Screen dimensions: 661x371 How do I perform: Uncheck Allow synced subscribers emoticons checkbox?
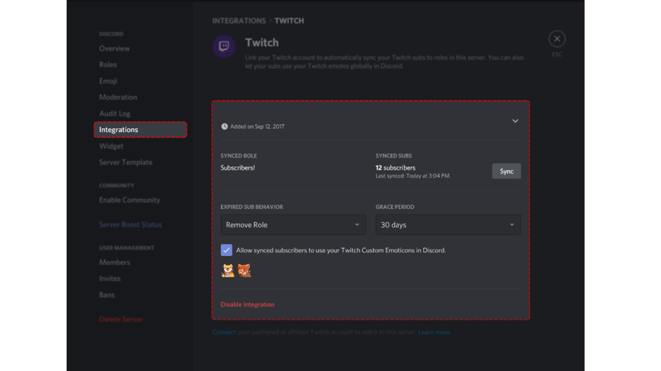[x=226, y=250]
